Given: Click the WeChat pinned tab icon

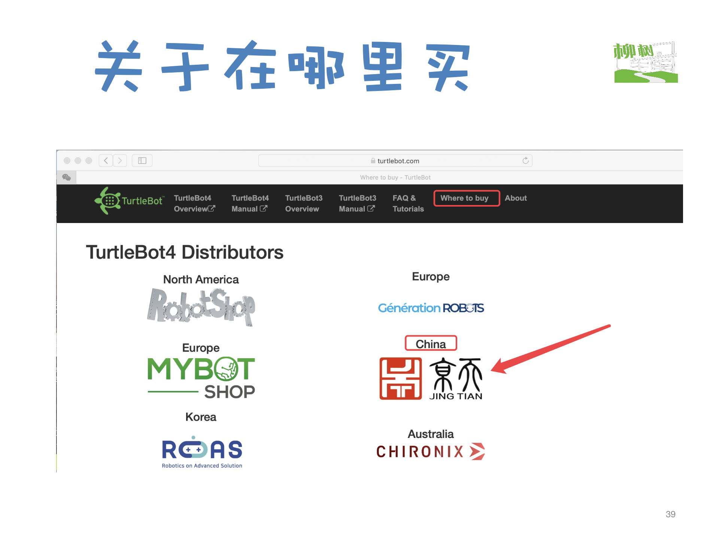Looking at the screenshot, I should [x=66, y=177].
